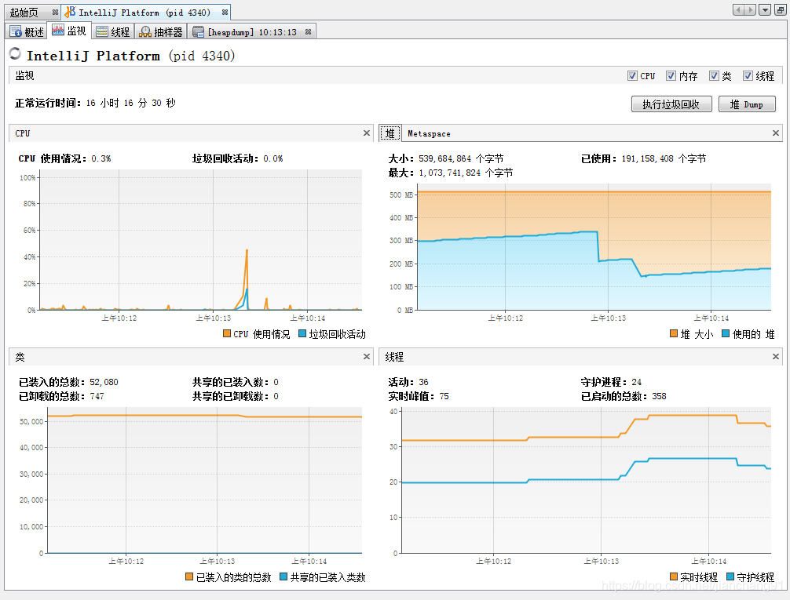
Task: Close the IntelliJ Platform (pid 4340) tab
Action: (x=225, y=12)
